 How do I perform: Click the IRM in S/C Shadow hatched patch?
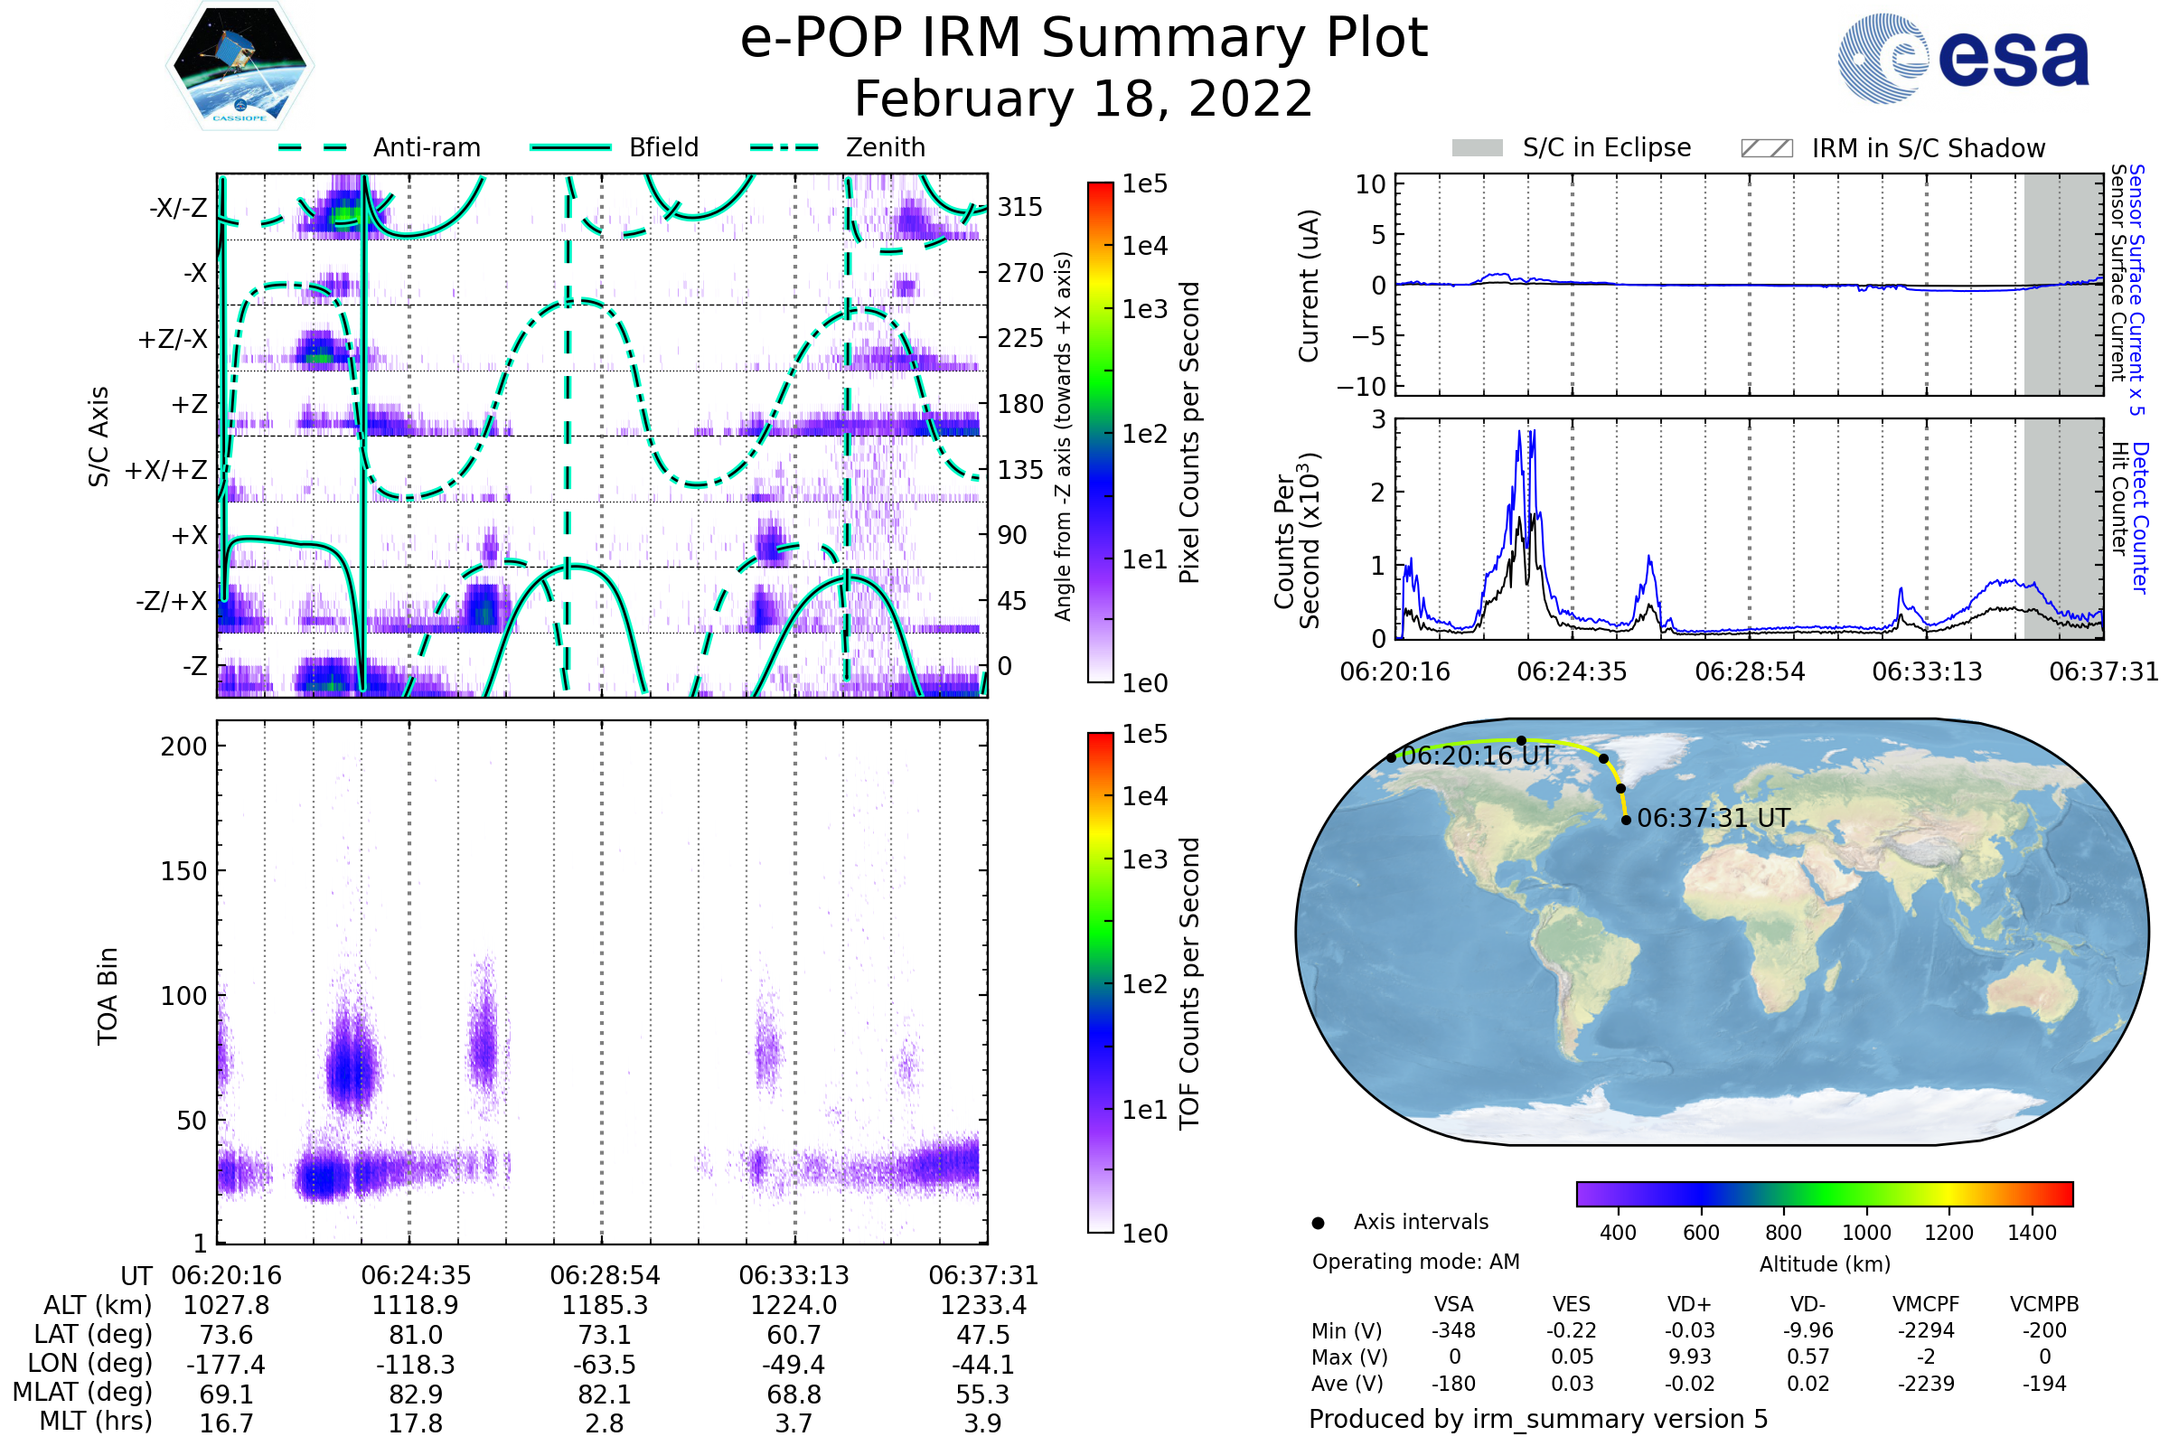point(1766,148)
